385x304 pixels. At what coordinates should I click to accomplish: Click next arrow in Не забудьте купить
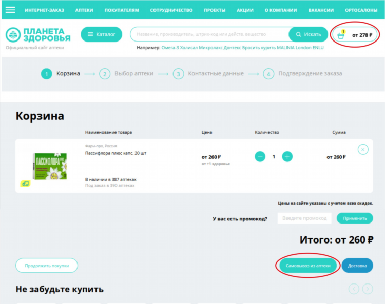tap(368, 289)
